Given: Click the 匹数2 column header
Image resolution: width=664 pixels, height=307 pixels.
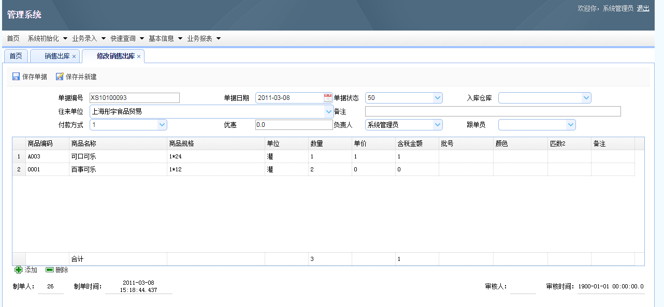Looking at the screenshot, I should 569,143.
